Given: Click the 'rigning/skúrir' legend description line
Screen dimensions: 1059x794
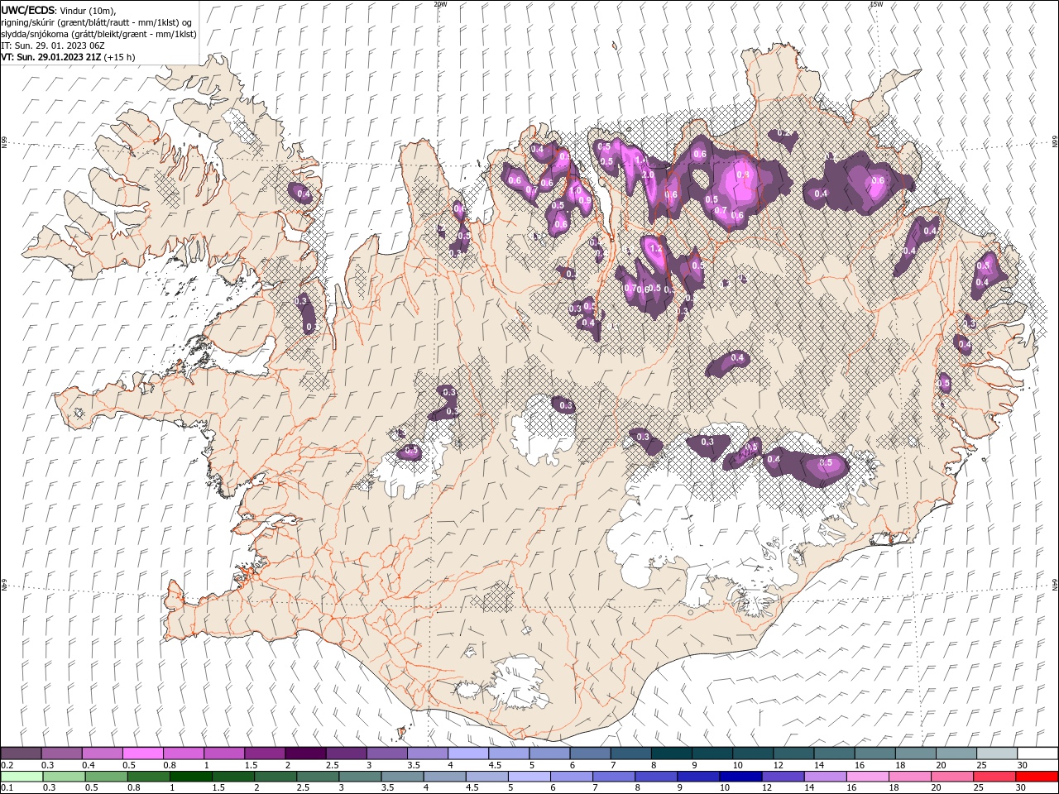Looking at the screenshot, I should pyautogui.click(x=97, y=22).
